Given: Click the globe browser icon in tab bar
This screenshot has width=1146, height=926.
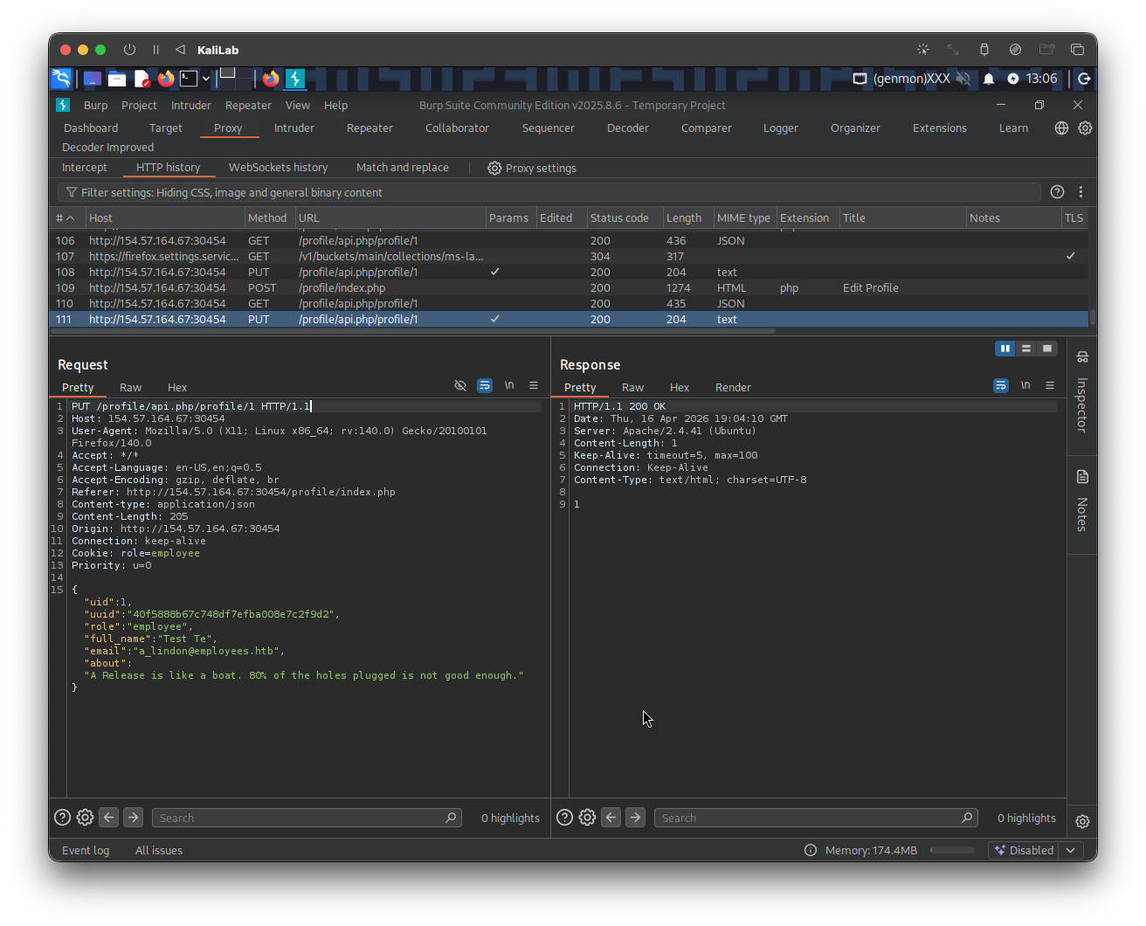Looking at the screenshot, I should pos(1061,128).
